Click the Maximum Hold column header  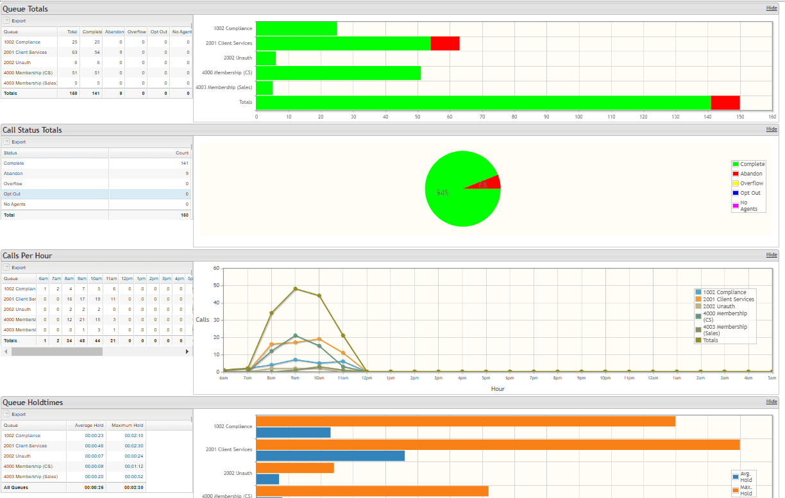point(126,425)
